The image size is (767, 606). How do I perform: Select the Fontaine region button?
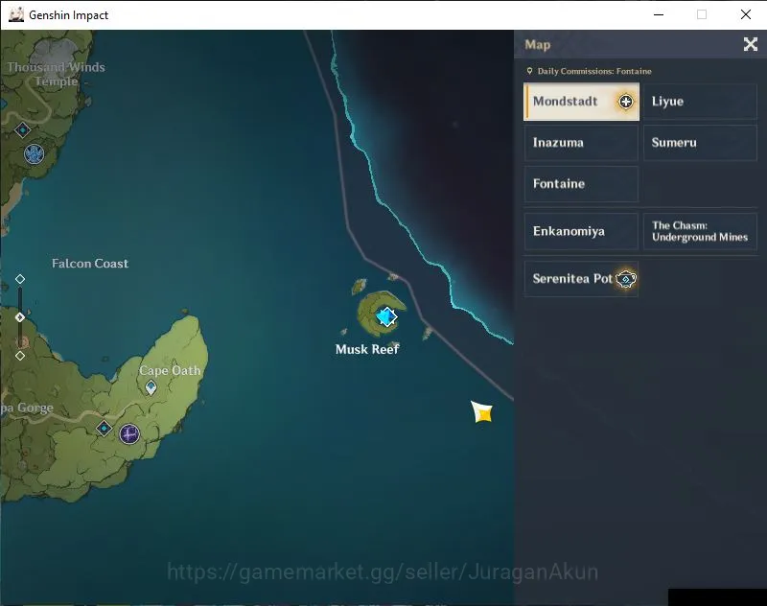[x=581, y=184]
